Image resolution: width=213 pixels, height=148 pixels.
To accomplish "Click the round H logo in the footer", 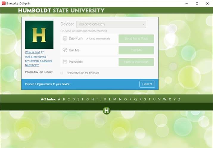I will (x=107, y=111).
